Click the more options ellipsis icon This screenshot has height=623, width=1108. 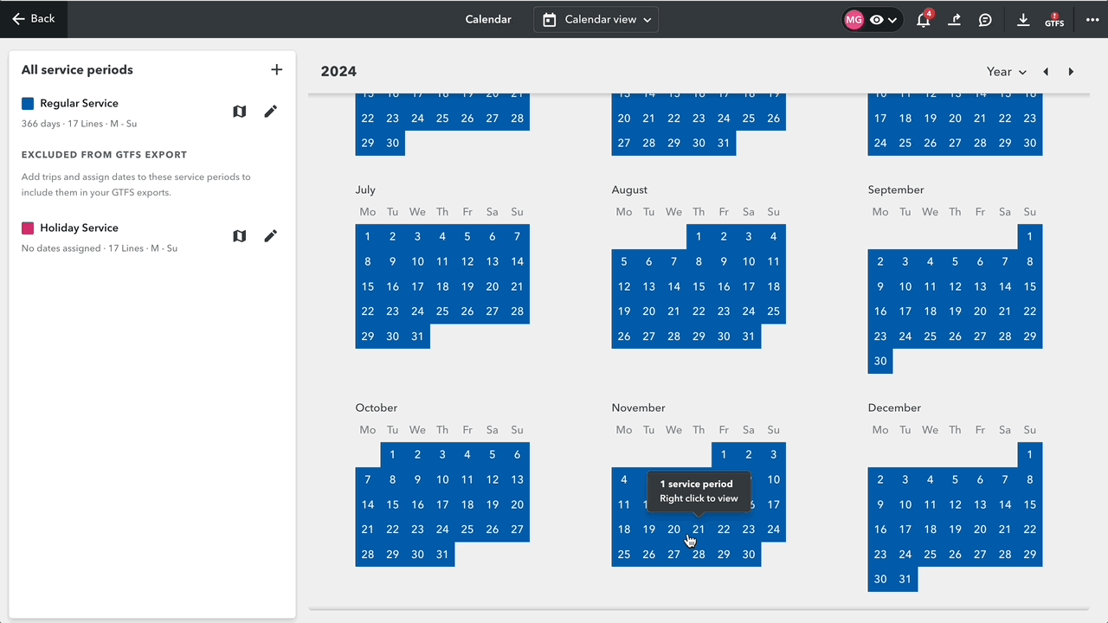pyautogui.click(x=1092, y=19)
